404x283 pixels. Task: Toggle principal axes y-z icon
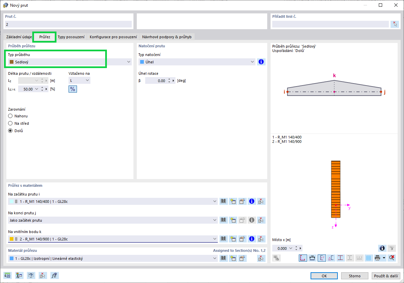click(322, 258)
